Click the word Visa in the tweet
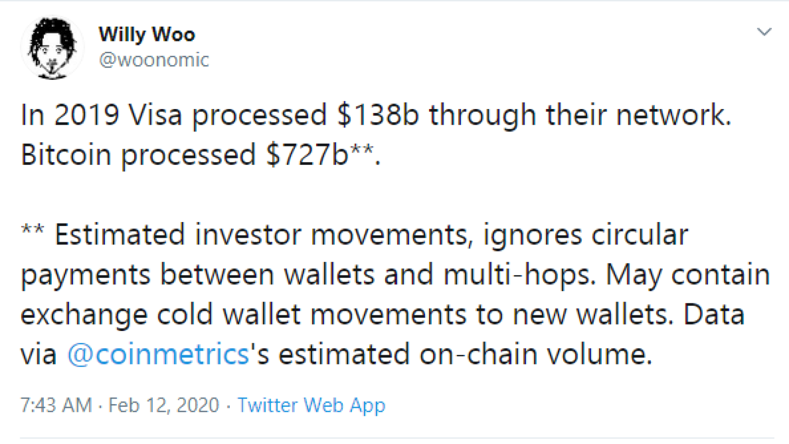Screen dimensions: 789x444 [155, 115]
